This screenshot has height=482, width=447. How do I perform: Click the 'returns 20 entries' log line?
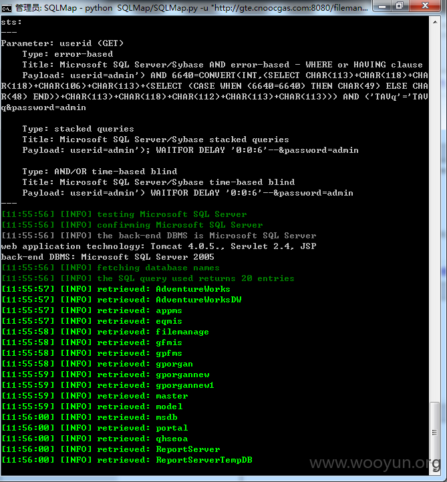148,278
